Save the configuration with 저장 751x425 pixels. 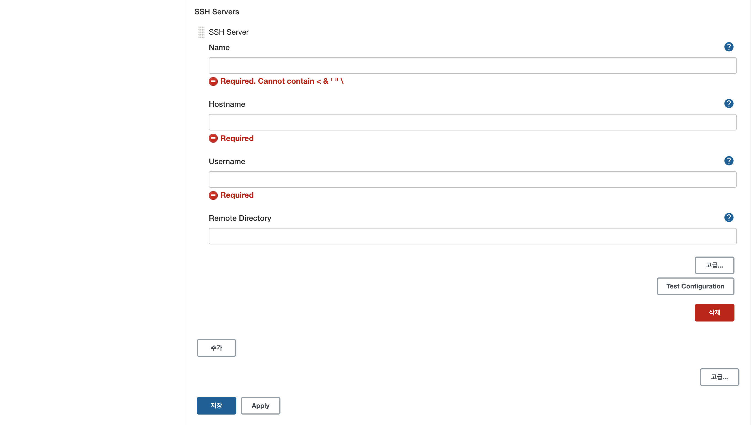click(217, 406)
